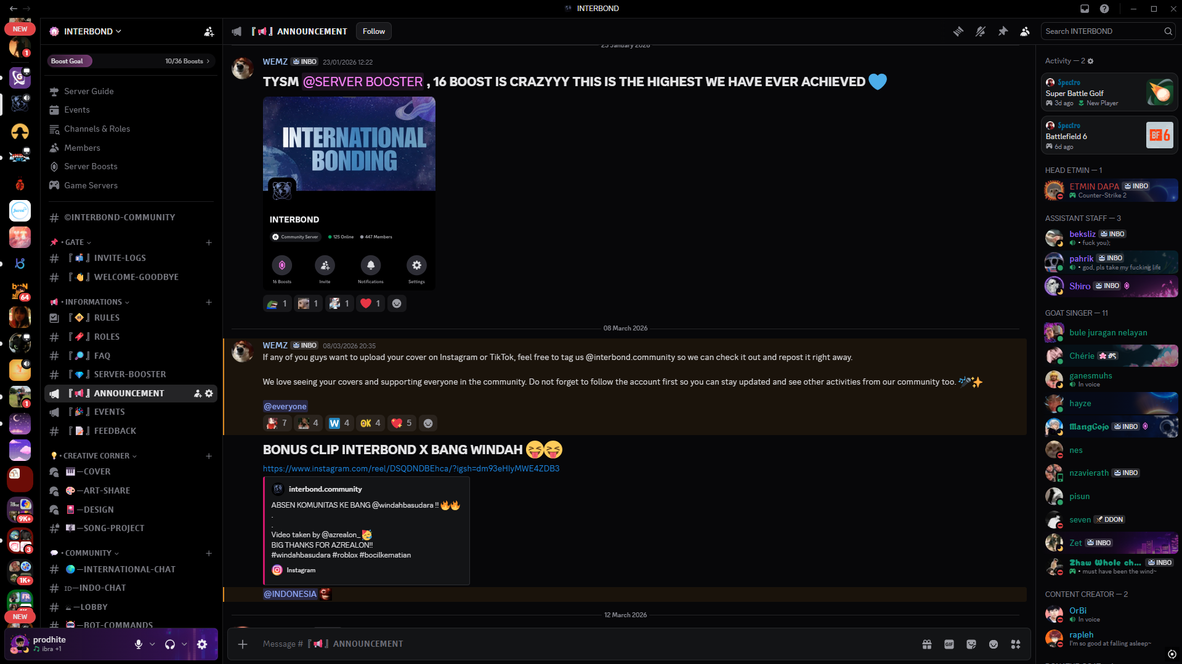Open Channels & Roles
1182x664 pixels.
tap(131, 129)
